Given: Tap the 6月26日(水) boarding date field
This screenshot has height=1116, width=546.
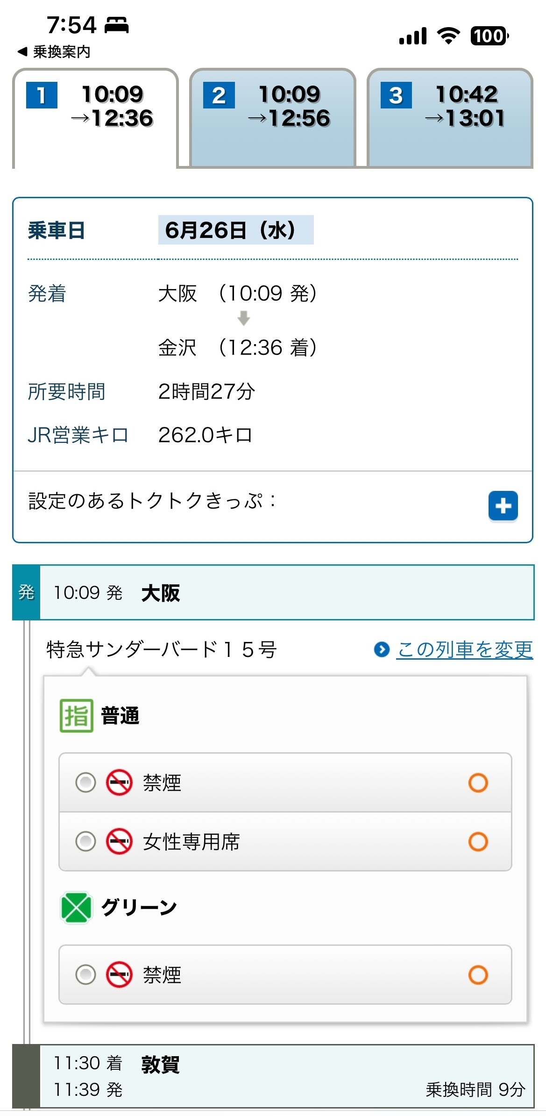Looking at the screenshot, I should [236, 230].
